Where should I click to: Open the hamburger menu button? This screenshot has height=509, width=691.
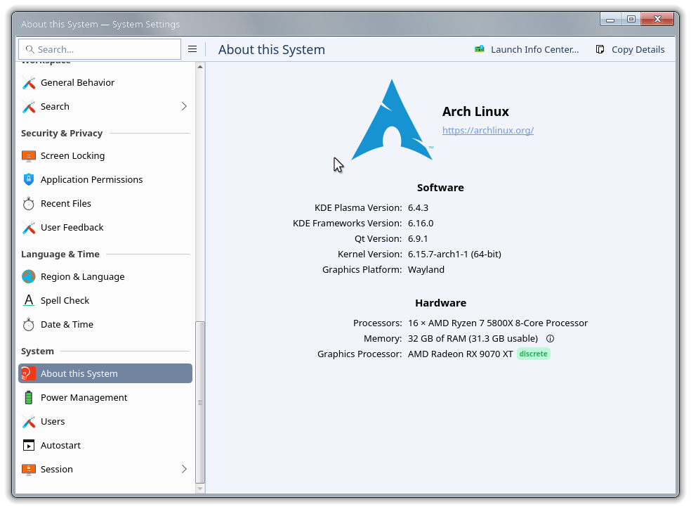[192, 49]
